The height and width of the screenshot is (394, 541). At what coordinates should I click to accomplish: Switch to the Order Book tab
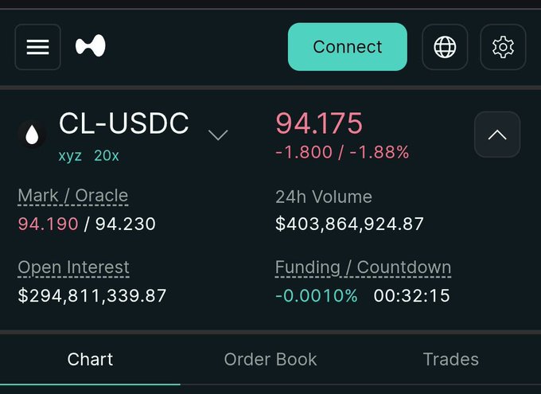pos(270,359)
